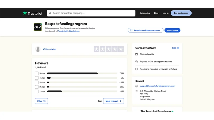Viewport: 214px width, 120px height.
Task: Check the 1-star filter checkbox
Action: [x=37, y=91]
